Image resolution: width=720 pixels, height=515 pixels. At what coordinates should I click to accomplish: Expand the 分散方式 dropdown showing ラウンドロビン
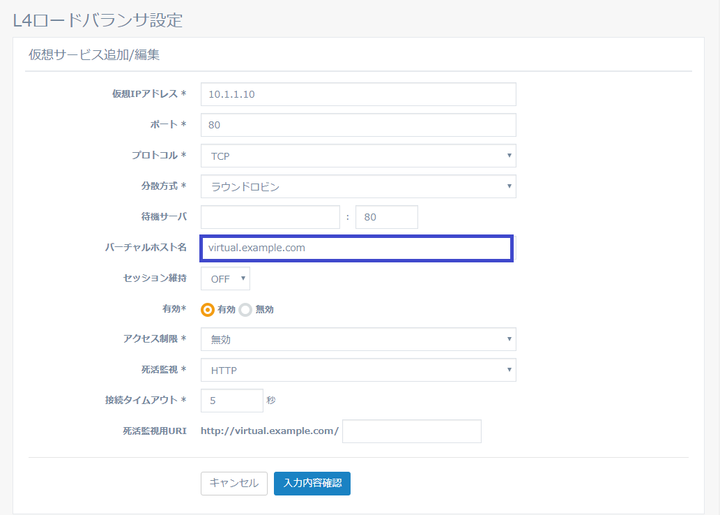pos(358,186)
